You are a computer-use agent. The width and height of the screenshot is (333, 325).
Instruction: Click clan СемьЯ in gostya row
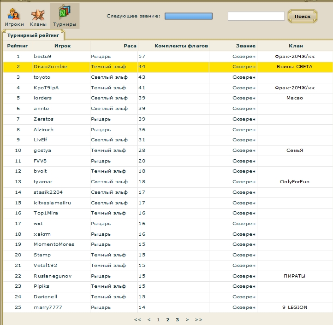point(295,151)
